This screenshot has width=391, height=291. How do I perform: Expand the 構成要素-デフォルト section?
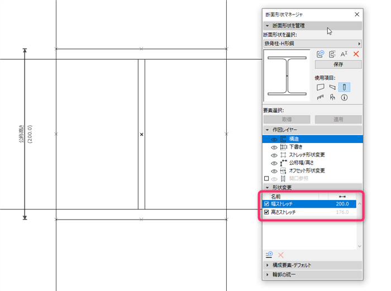point(312,265)
